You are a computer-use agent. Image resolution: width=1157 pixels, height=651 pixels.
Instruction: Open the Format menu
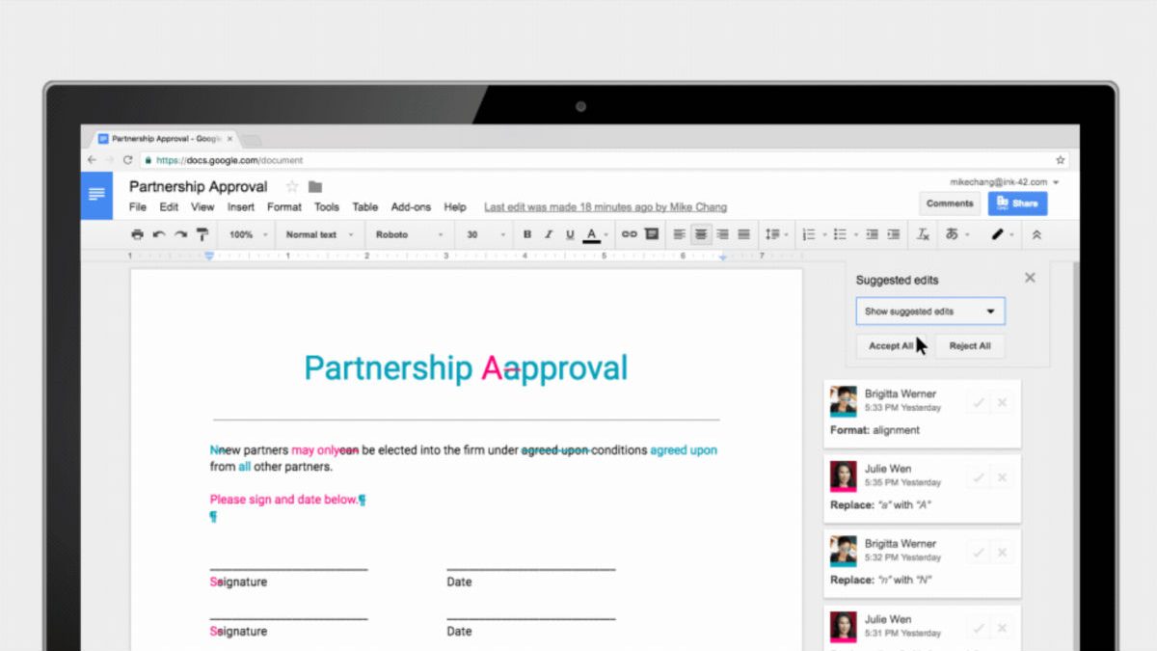283,207
